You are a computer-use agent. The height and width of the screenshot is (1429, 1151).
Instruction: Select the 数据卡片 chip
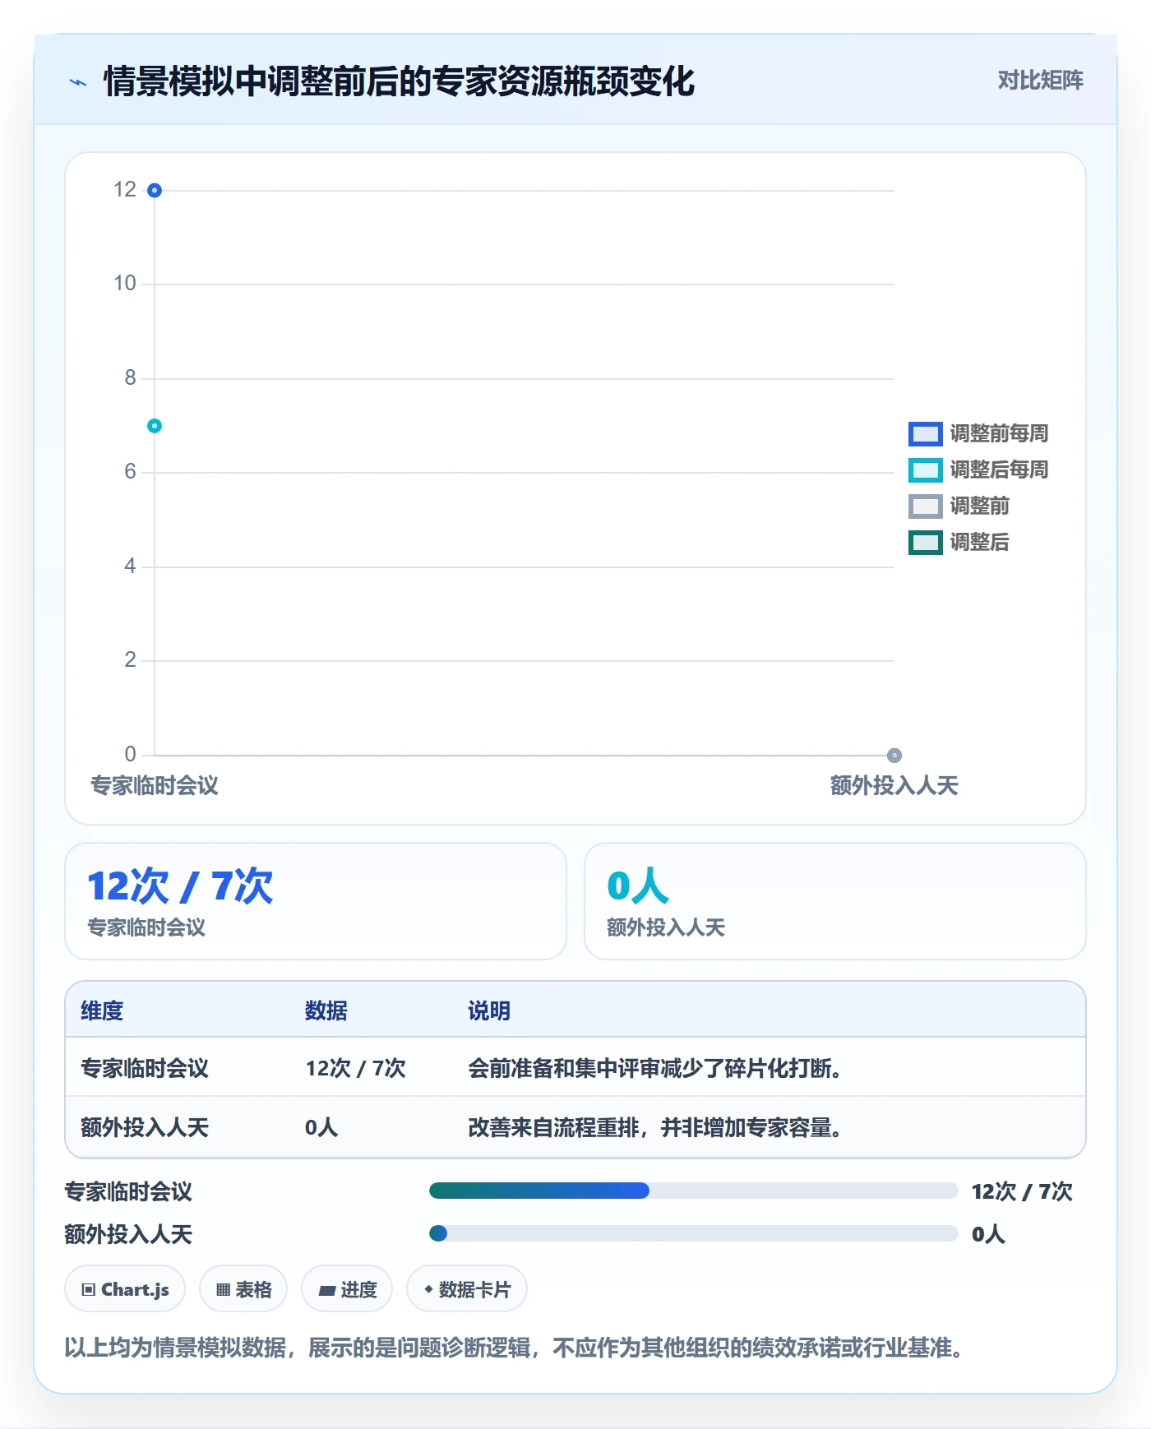(467, 1289)
